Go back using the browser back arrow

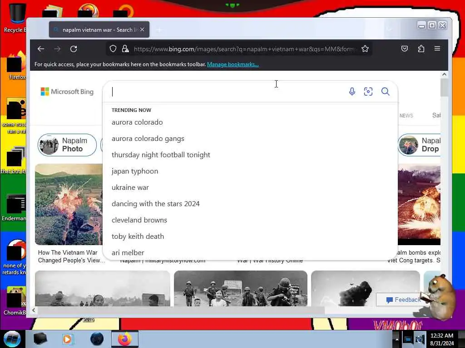(41, 49)
